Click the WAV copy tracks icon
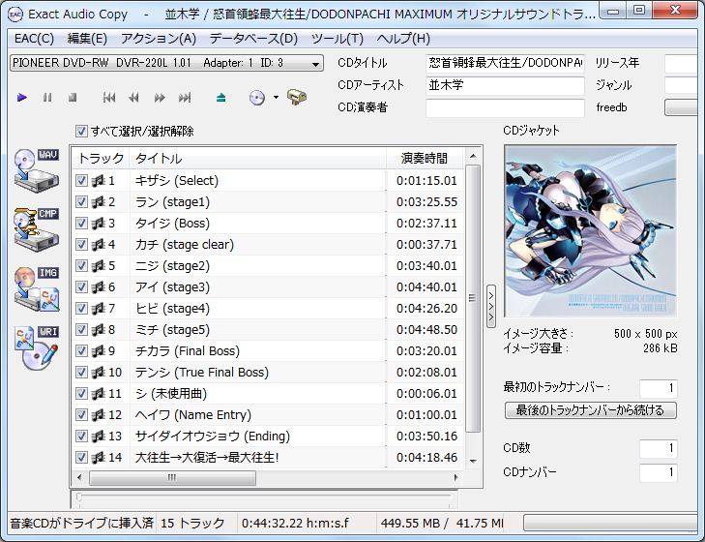 [x=36, y=172]
